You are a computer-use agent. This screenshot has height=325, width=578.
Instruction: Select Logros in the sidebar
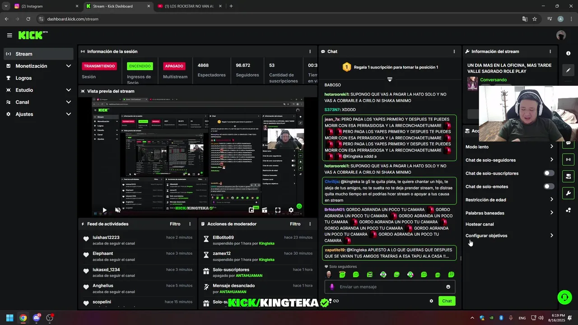(38, 78)
